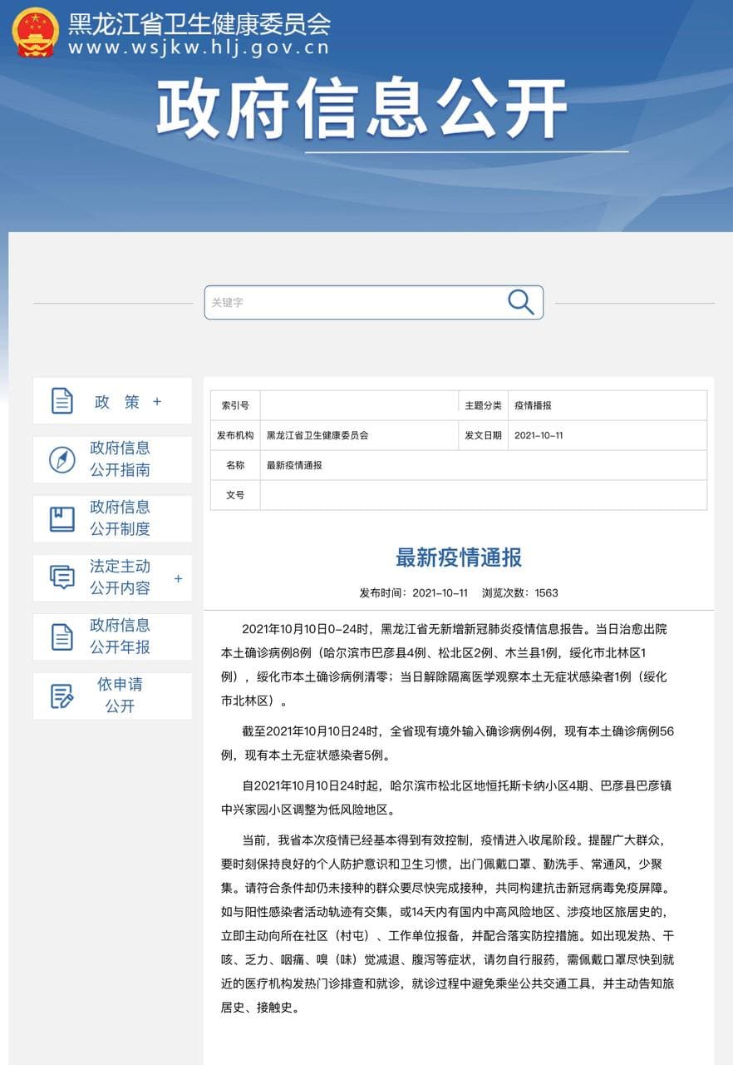This screenshot has height=1065, width=733.
Task: Click the 文号 label cell
Action: [x=235, y=495]
